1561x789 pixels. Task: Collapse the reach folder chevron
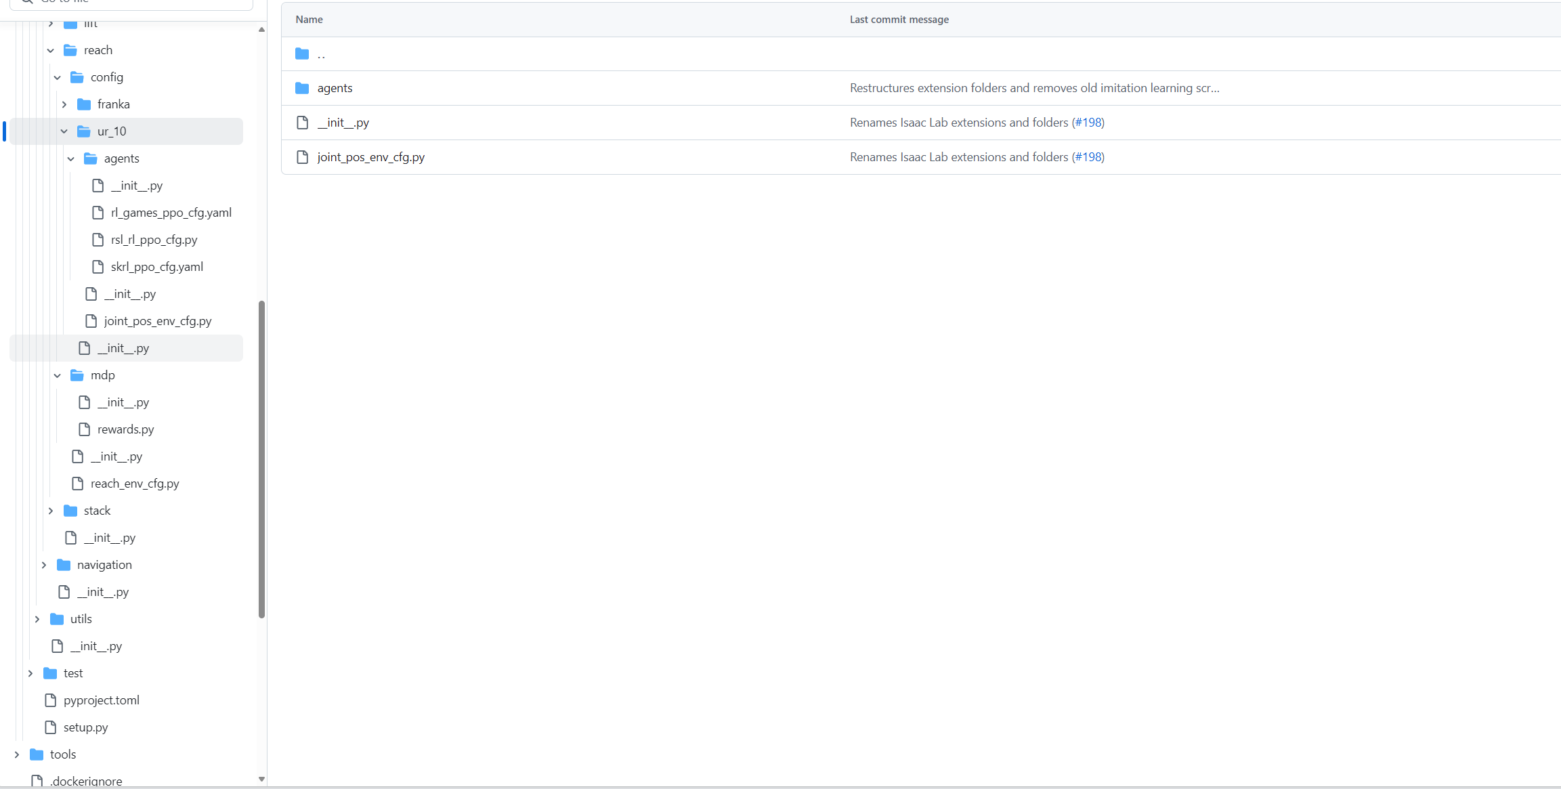click(x=51, y=50)
